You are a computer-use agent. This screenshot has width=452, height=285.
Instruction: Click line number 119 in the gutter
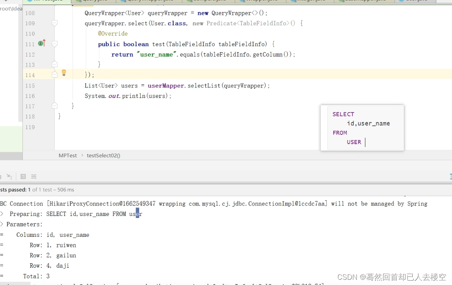[x=30, y=127]
